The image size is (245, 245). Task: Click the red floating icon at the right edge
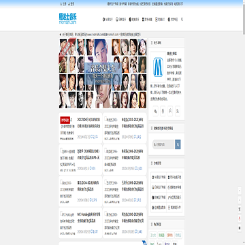240,218
